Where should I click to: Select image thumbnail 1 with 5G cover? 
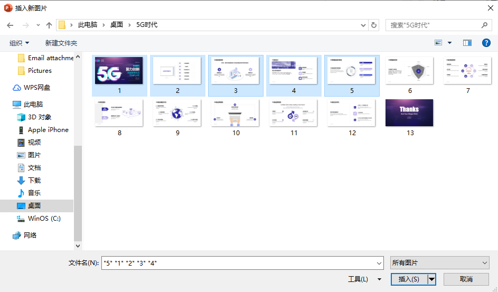119,76
